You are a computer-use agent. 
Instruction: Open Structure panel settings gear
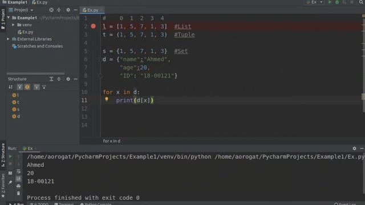pos(68,79)
